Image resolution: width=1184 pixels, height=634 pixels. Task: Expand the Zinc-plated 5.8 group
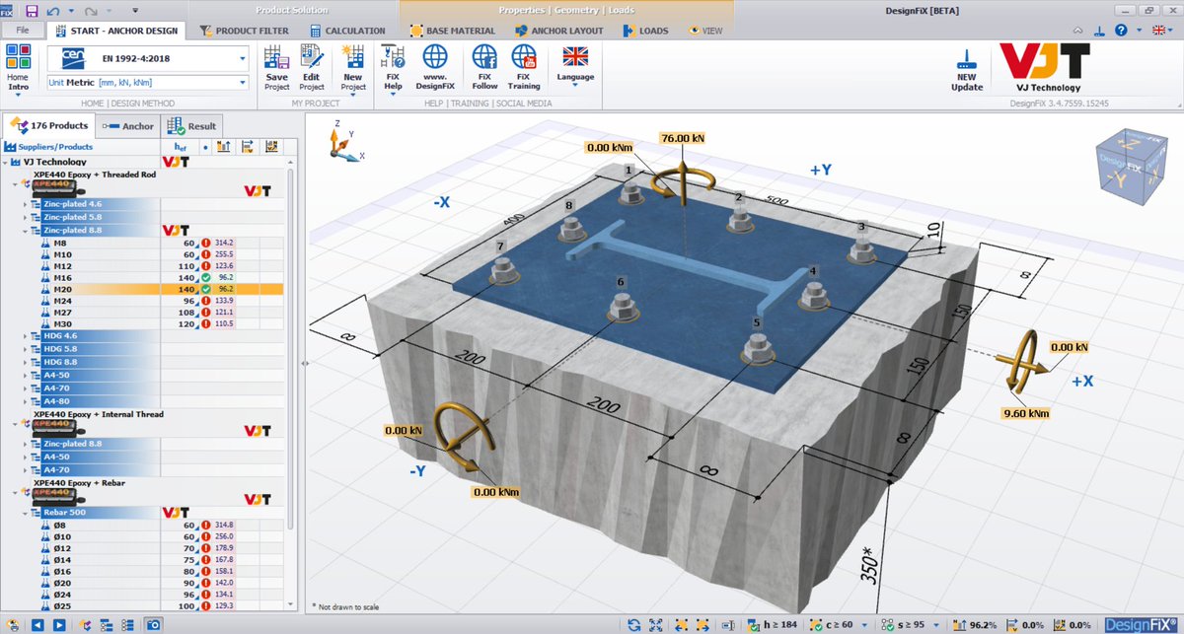[25, 217]
